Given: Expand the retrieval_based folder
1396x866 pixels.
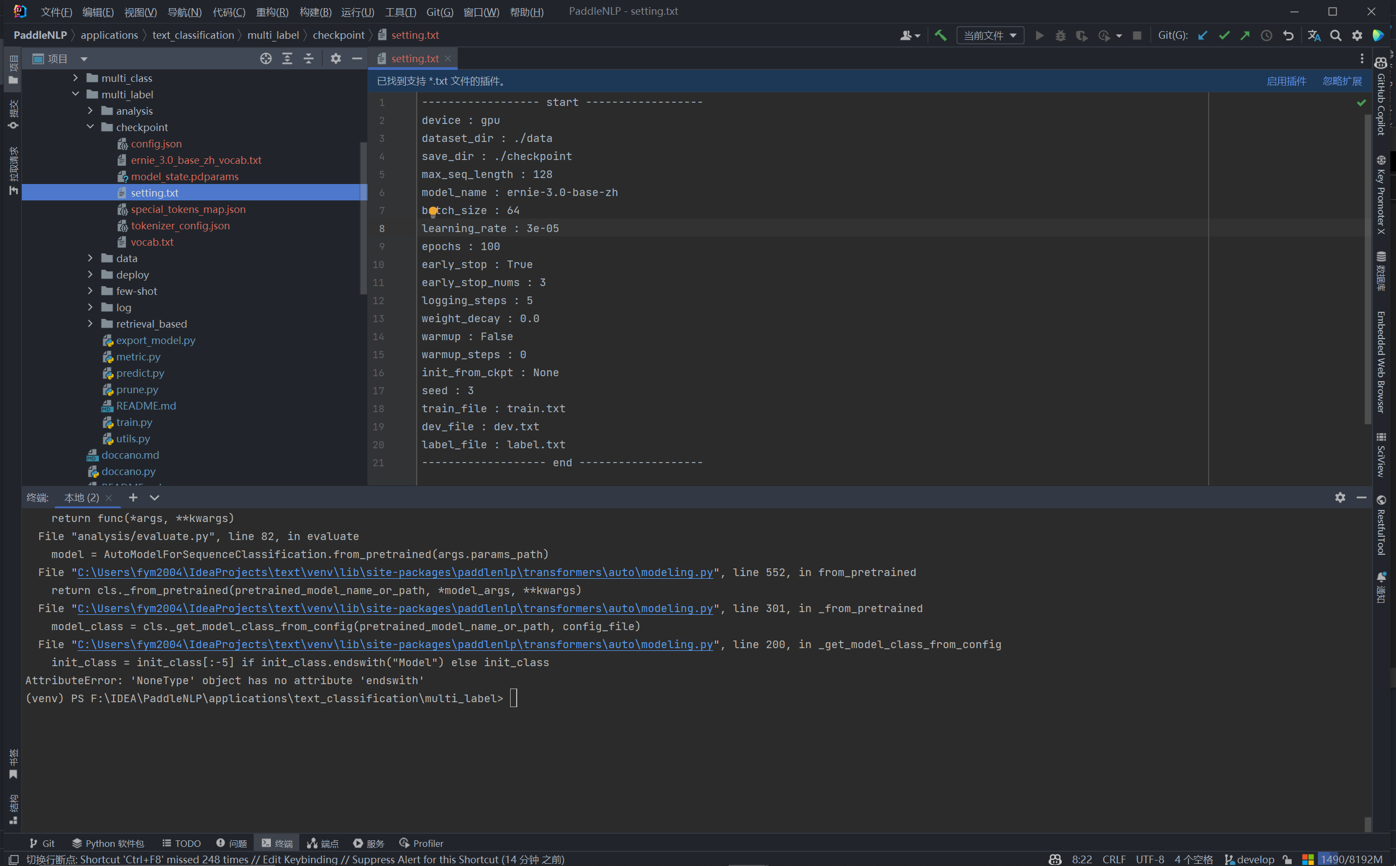Looking at the screenshot, I should click(x=90, y=324).
